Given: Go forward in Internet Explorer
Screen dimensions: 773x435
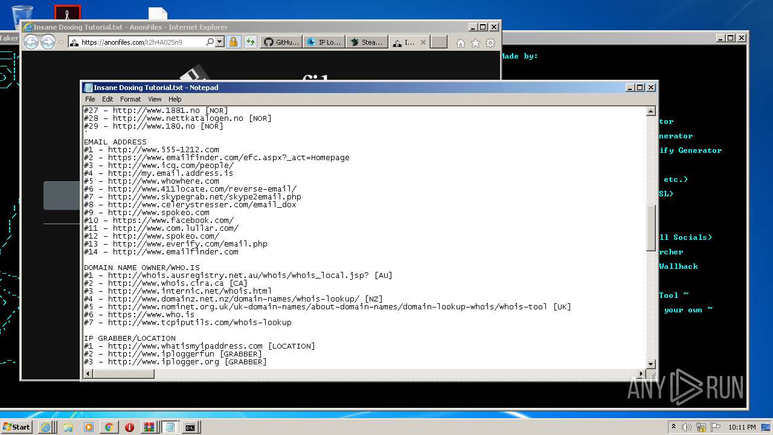Looking at the screenshot, I should [48, 42].
